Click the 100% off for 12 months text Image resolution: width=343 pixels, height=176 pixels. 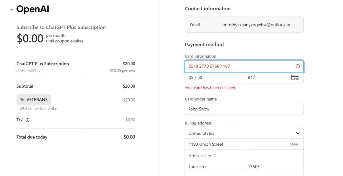pyautogui.click(x=37, y=108)
